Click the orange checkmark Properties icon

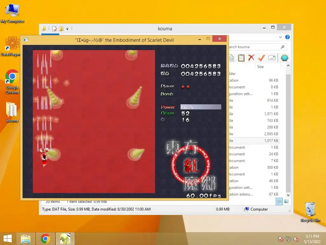pos(261,58)
